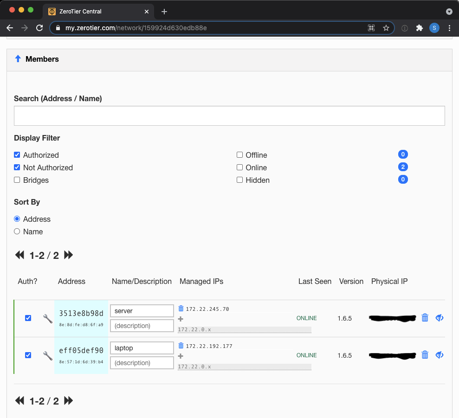Click the Name/Description column header
This screenshot has height=418, width=459.
click(x=142, y=281)
